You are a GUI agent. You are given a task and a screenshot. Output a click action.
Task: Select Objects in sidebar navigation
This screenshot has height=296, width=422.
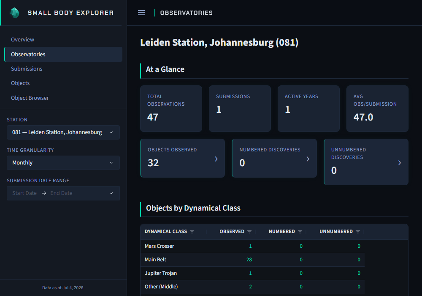pyautogui.click(x=20, y=83)
